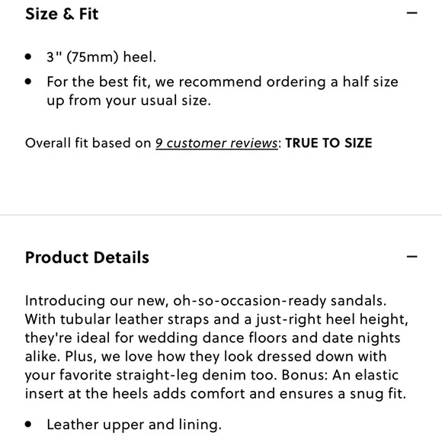
Task: Click the 3" (75mm) heel bullet text
Action: pyautogui.click(x=101, y=57)
